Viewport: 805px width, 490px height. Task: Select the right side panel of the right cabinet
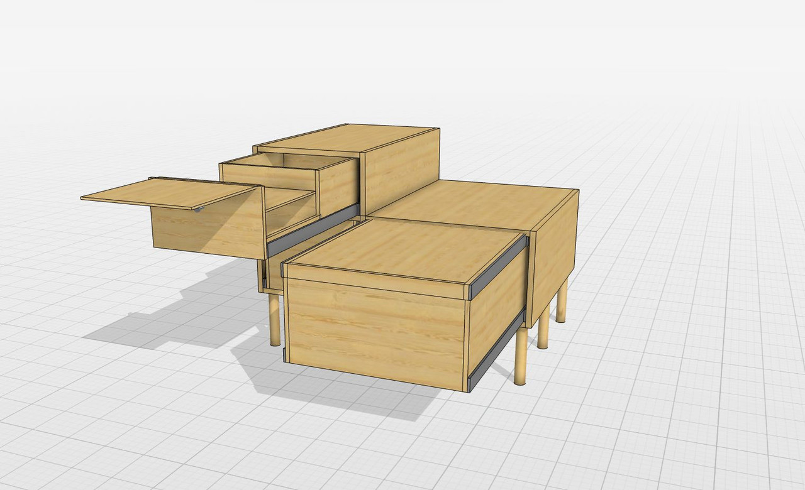555,258
